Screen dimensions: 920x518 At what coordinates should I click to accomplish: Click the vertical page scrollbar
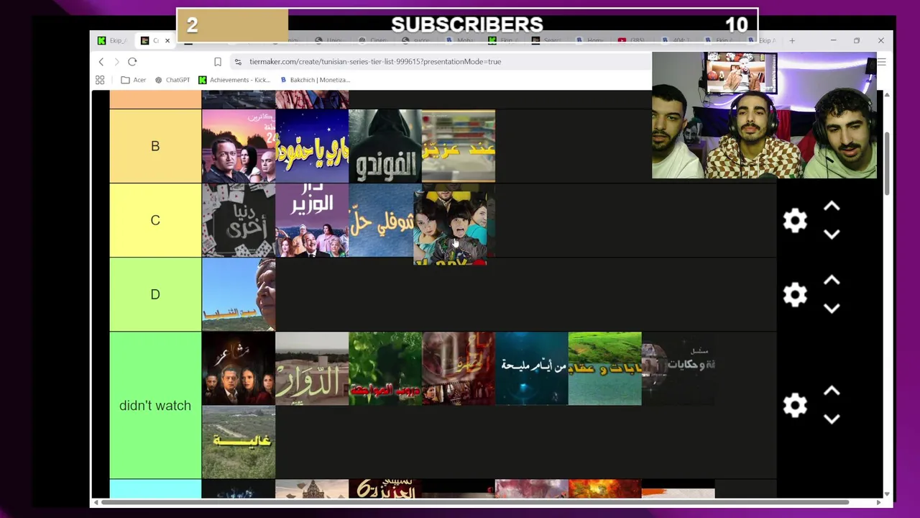pyautogui.click(x=887, y=164)
